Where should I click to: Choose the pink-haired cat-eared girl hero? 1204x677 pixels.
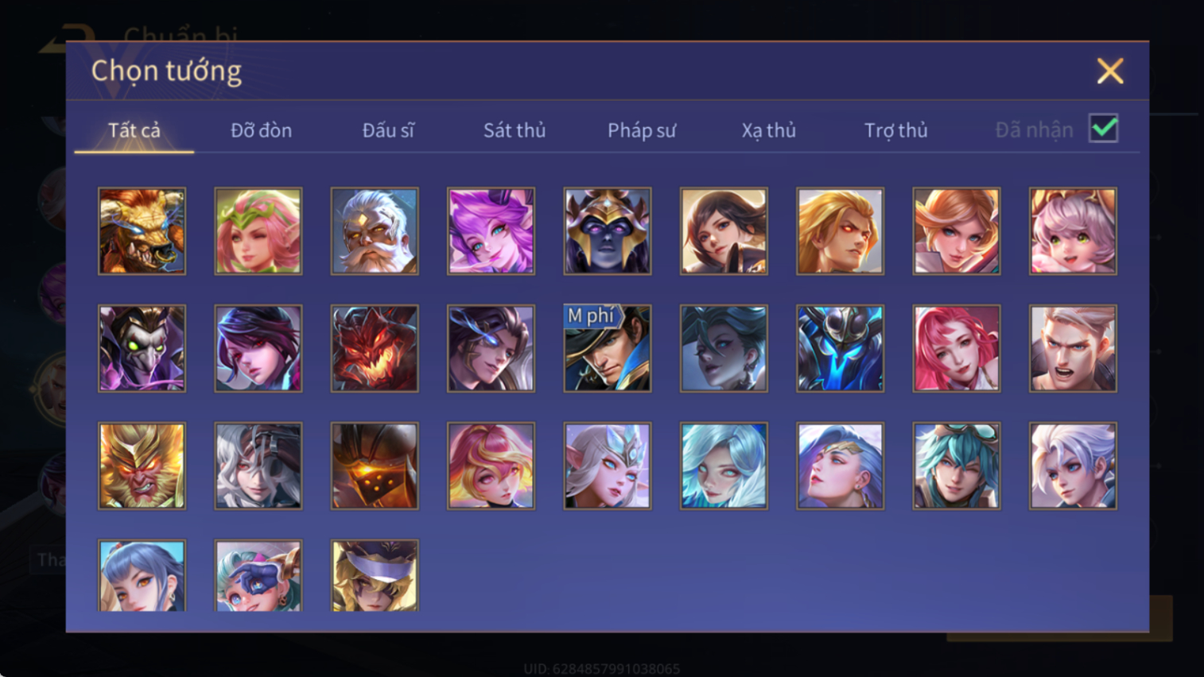coord(1073,231)
